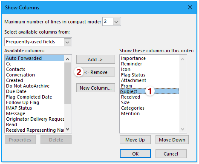Select Attachment in shown columns list

pos(150,80)
